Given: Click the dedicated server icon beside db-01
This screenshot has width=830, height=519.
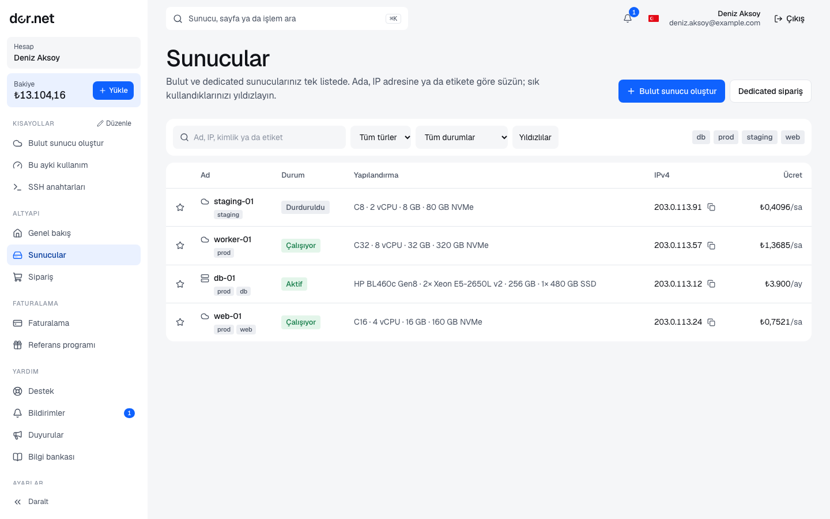Looking at the screenshot, I should point(205,278).
